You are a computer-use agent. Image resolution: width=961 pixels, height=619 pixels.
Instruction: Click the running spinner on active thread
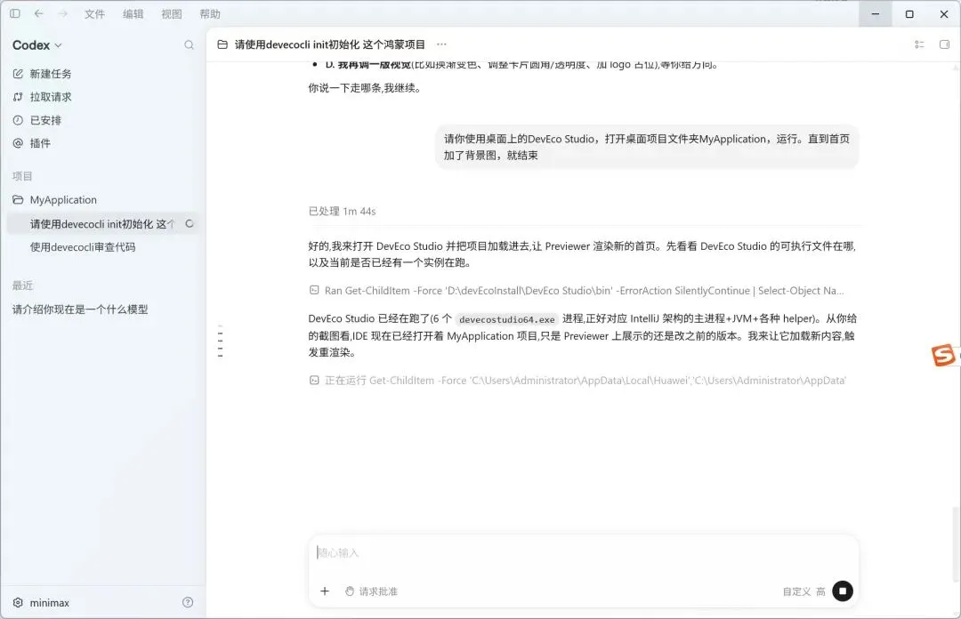click(x=190, y=224)
